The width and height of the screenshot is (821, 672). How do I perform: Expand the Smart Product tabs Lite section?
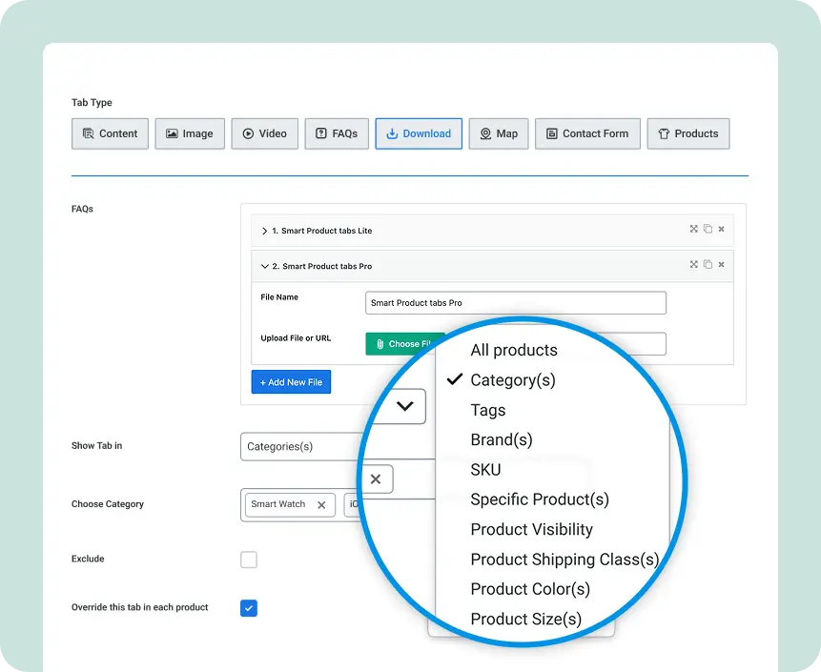point(265,231)
